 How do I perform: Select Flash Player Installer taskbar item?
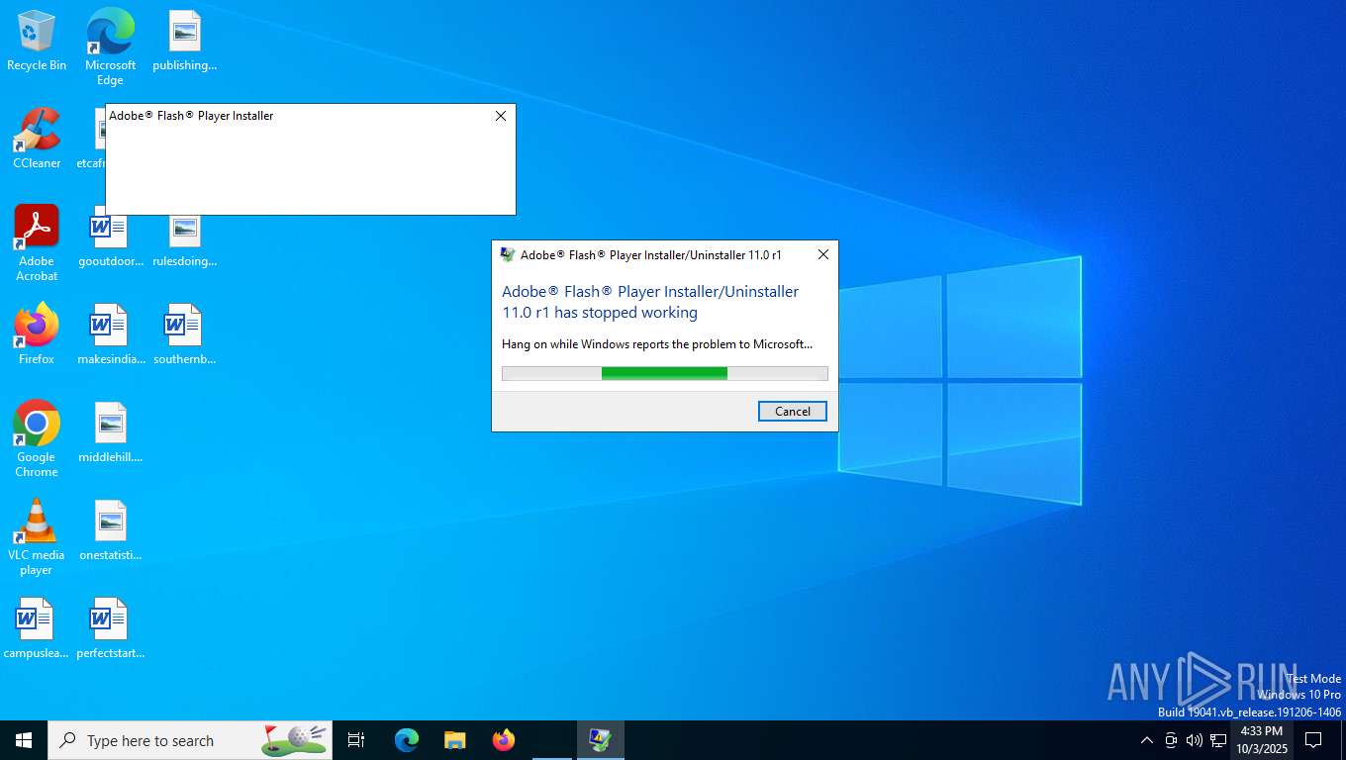tap(601, 740)
